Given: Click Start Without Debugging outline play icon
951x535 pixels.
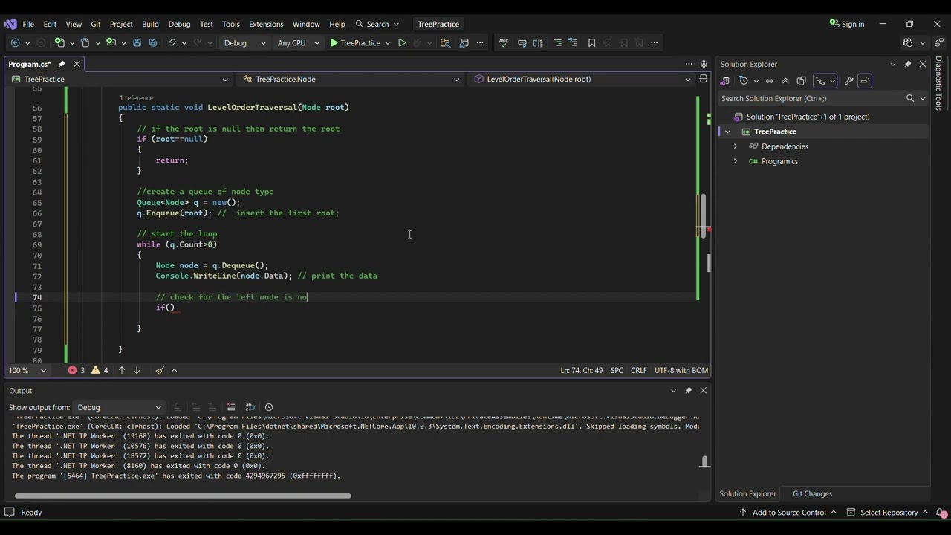Looking at the screenshot, I should 402,43.
